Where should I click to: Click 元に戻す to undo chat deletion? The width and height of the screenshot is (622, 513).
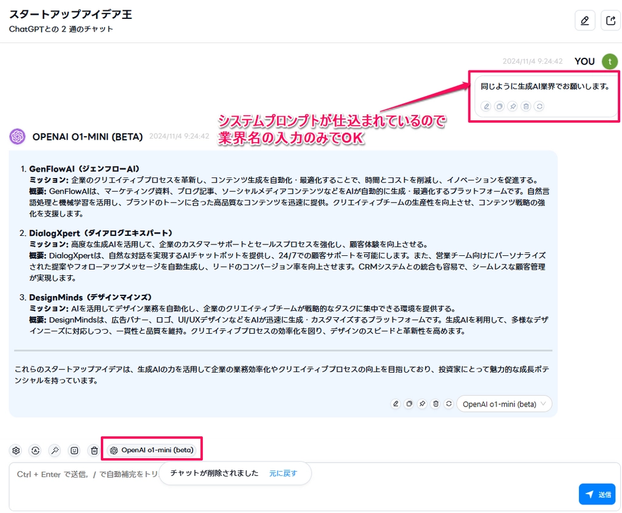coord(283,473)
